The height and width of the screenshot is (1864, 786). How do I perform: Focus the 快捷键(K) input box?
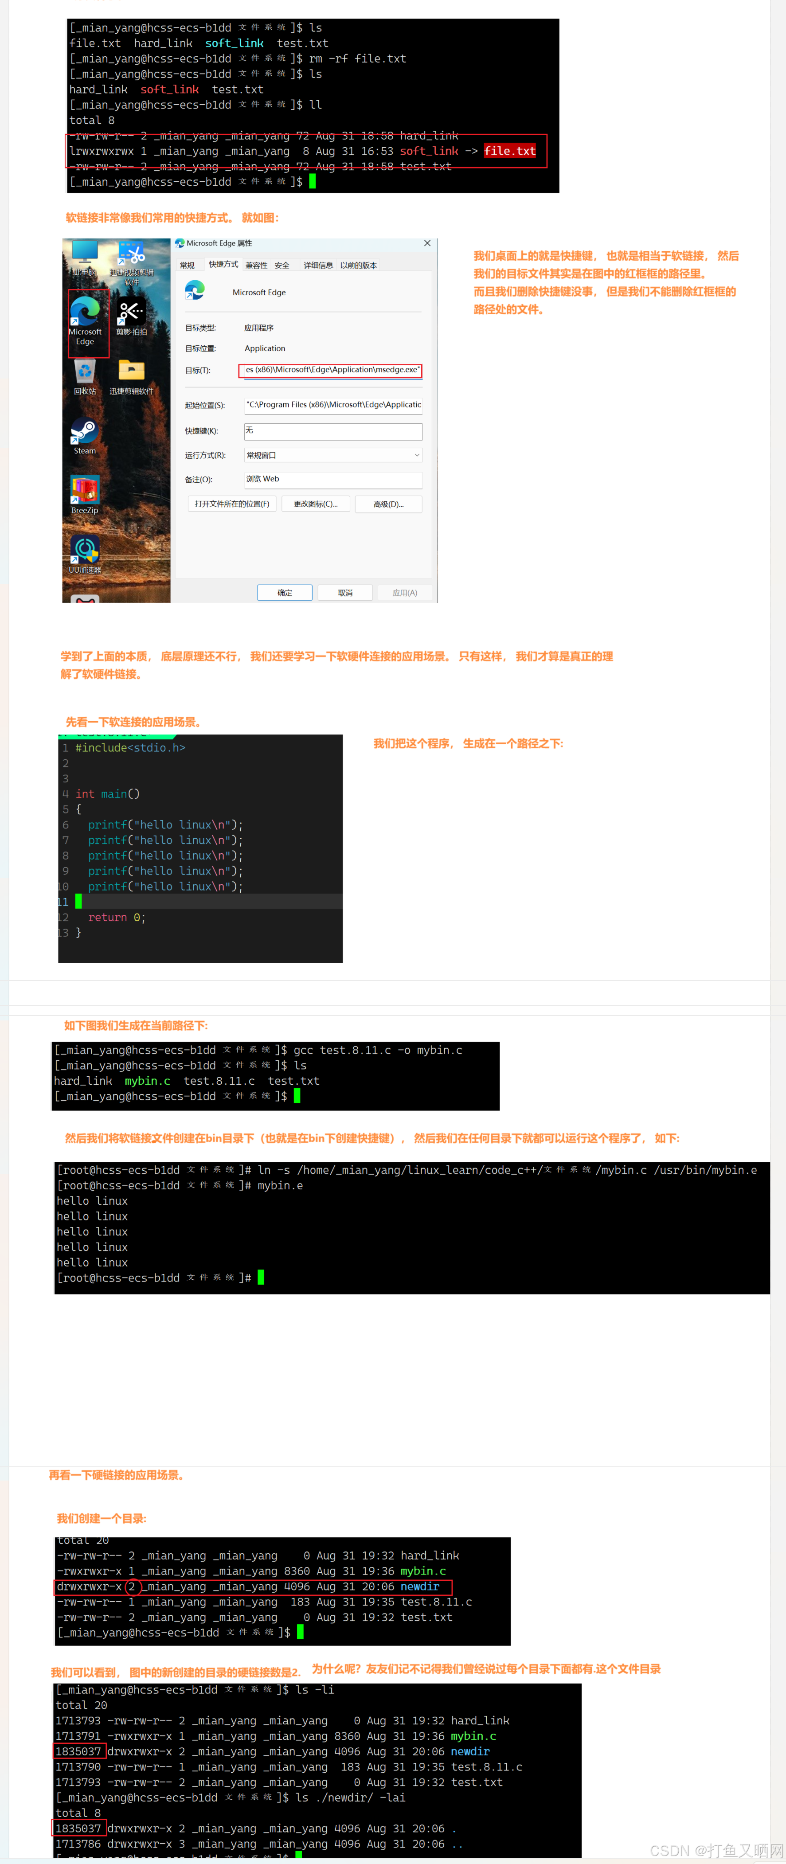coord(333,431)
